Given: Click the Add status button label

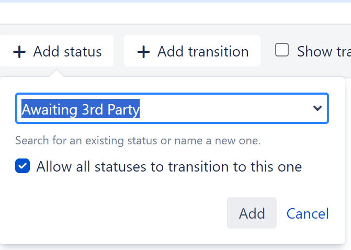Looking at the screenshot, I should pos(67,52).
